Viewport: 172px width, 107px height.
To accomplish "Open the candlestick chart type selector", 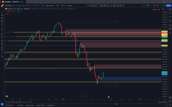I will 43,5.
